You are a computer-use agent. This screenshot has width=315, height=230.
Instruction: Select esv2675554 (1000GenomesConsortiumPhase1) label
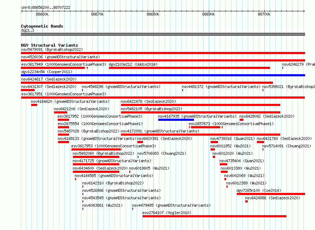pos(100,124)
